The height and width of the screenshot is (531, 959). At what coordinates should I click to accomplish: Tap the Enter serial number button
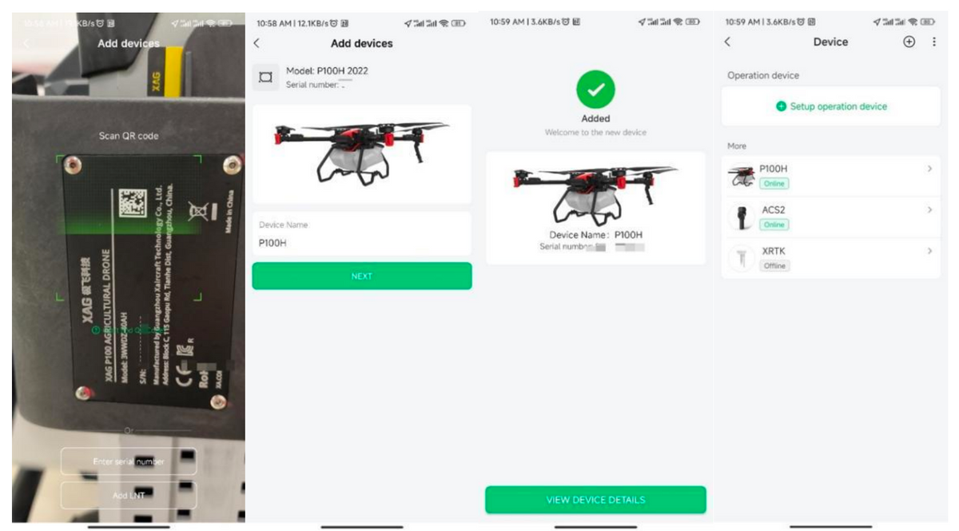pos(129,461)
